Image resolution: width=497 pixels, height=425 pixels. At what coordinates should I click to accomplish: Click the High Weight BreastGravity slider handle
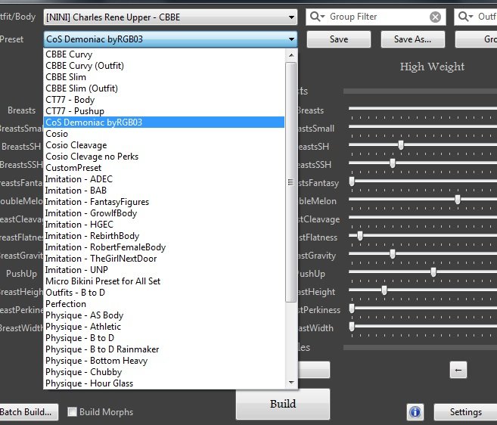point(393,254)
